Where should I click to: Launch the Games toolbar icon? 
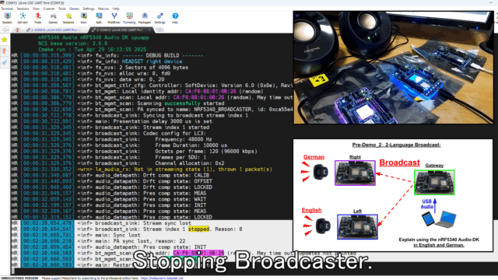pyautogui.click(x=53, y=18)
